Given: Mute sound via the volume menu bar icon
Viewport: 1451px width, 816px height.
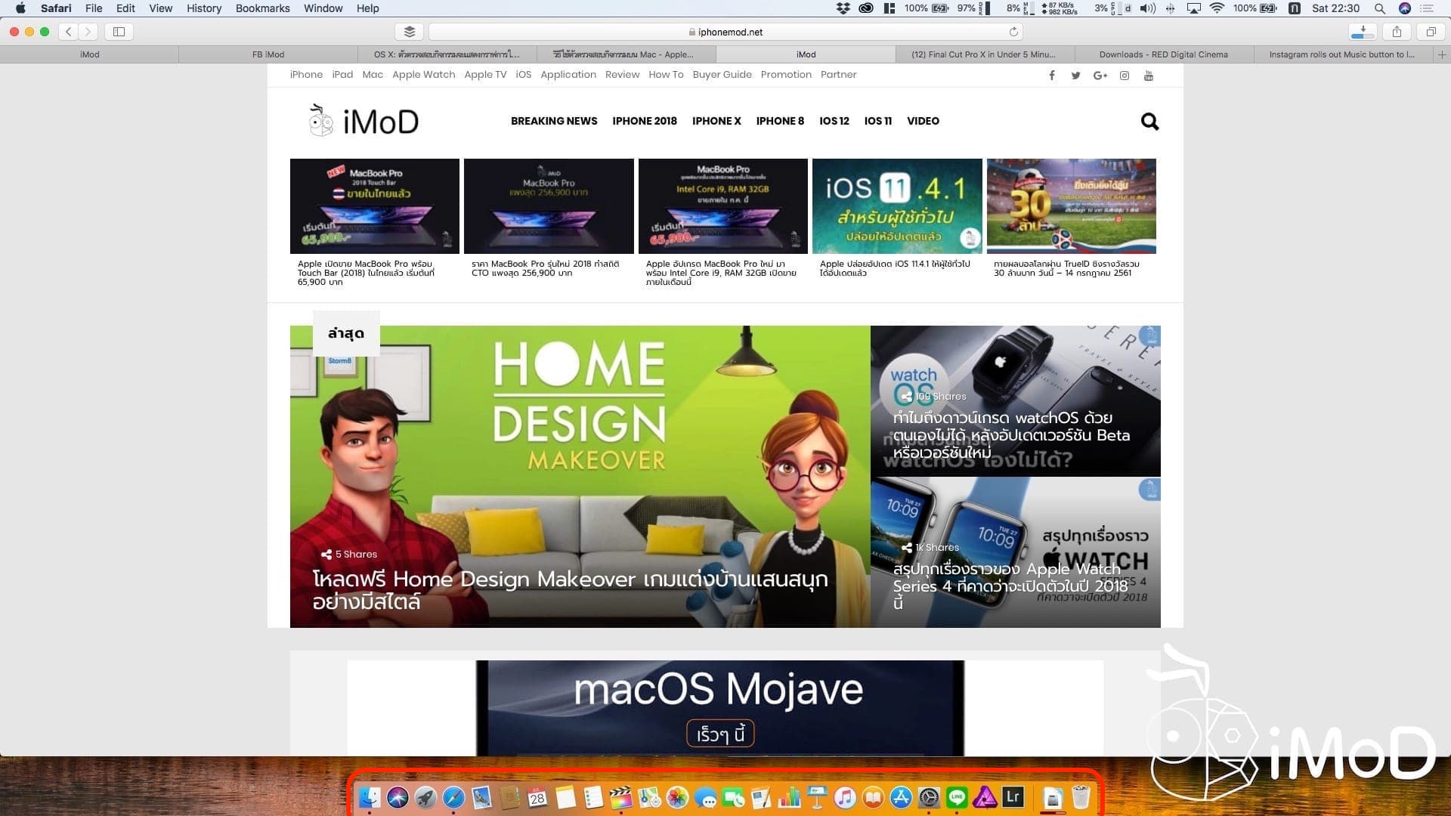Looking at the screenshot, I should (x=1146, y=8).
